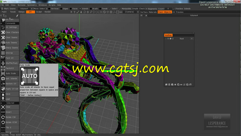Select Brush selection mode

click(x=94, y=9)
